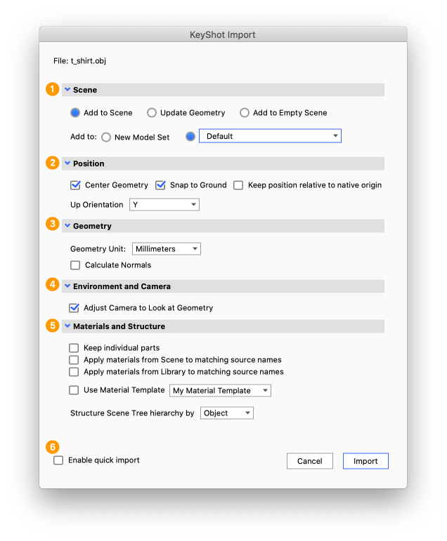The width and height of the screenshot is (447, 541).
Task: Select the Add to Empty Scene option
Action: point(245,113)
